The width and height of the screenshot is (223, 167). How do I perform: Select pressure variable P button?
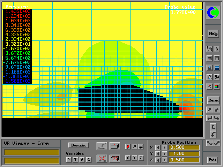[68, 160]
